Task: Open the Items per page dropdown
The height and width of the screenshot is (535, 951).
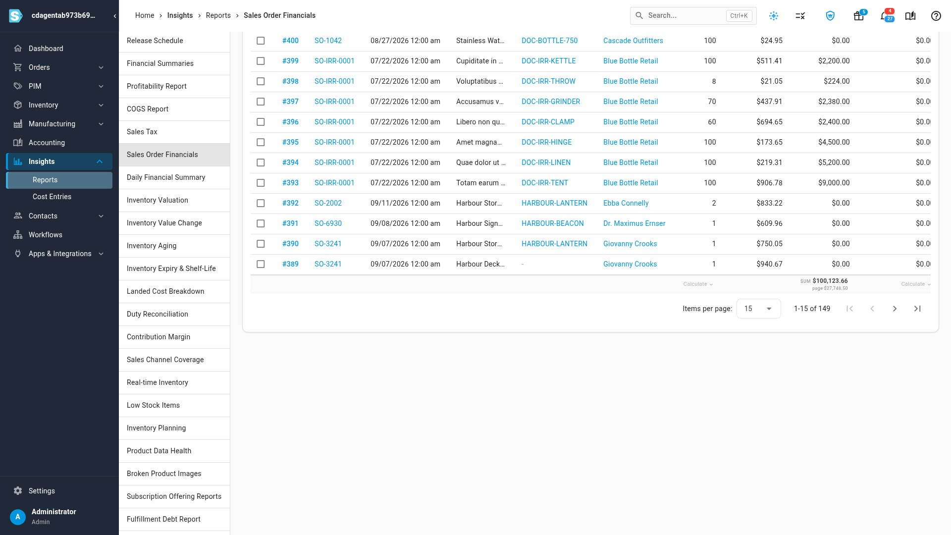Action: (x=758, y=309)
